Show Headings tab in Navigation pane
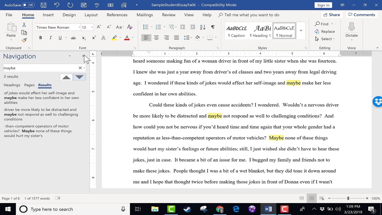This screenshot has height=215, width=382. pos(12,85)
